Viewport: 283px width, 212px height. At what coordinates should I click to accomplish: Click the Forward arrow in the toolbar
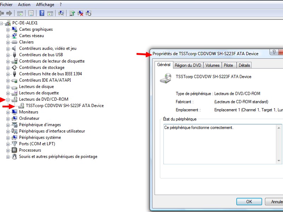click(x=9, y=13)
